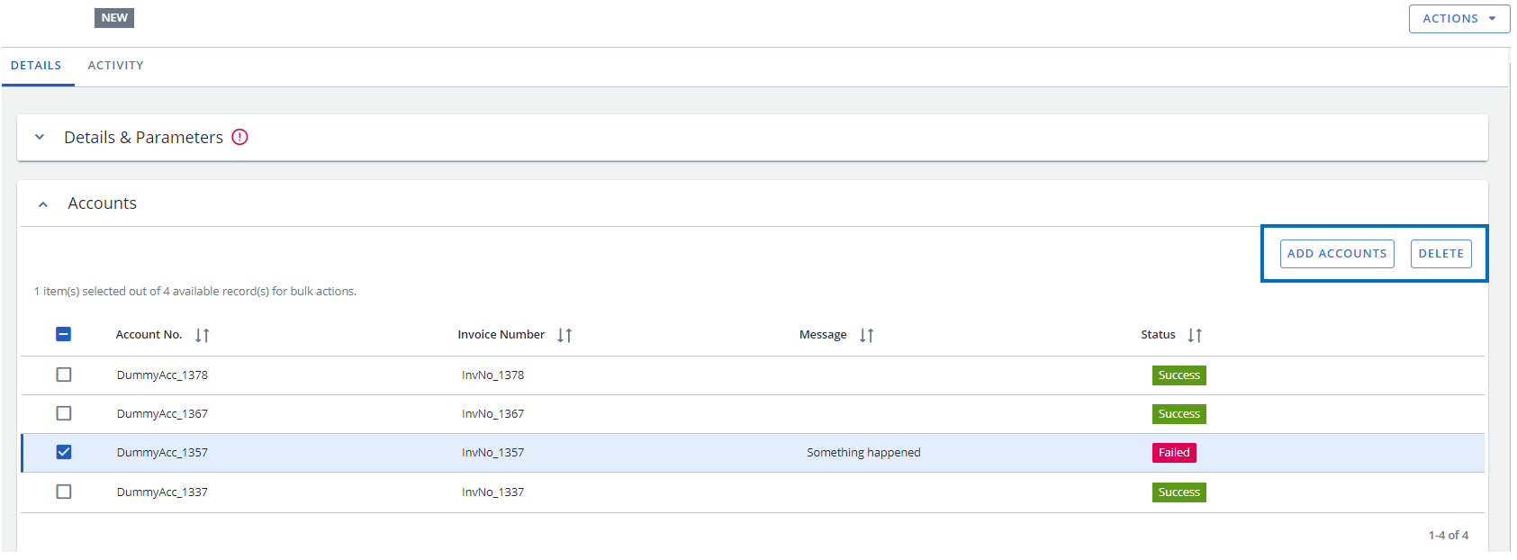Click Success badge for DummyAcc_1337
Image resolution: width=1517 pixels, height=560 pixels.
[1178, 492]
